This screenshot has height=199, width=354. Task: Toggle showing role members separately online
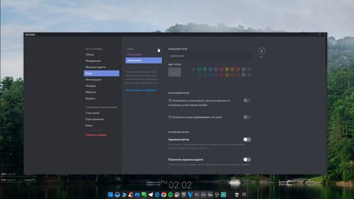coord(247,101)
